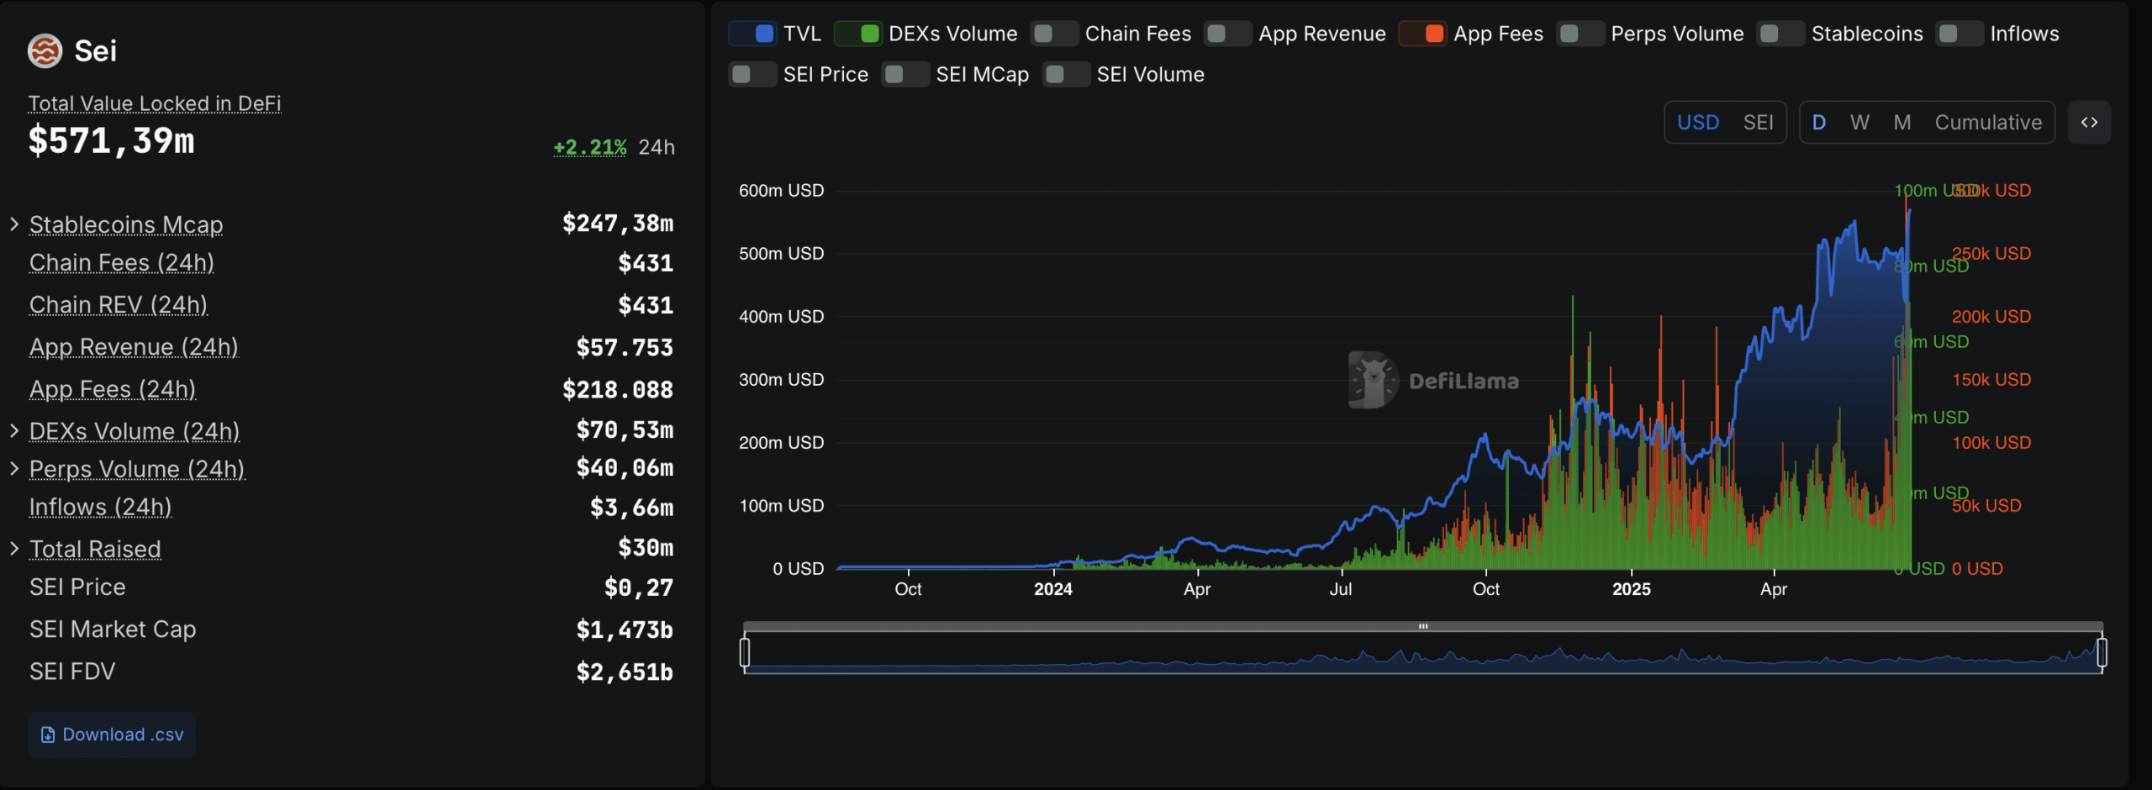Switch chart denomination to USD
The height and width of the screenshot is (790, 2152).
pos(1698,123)
